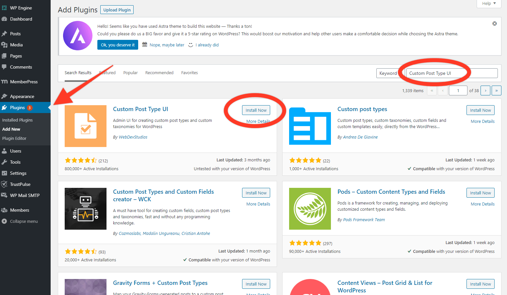Click 'Nope, maybe later' link
The image size is (507, 295).
[x=167, y=45]
